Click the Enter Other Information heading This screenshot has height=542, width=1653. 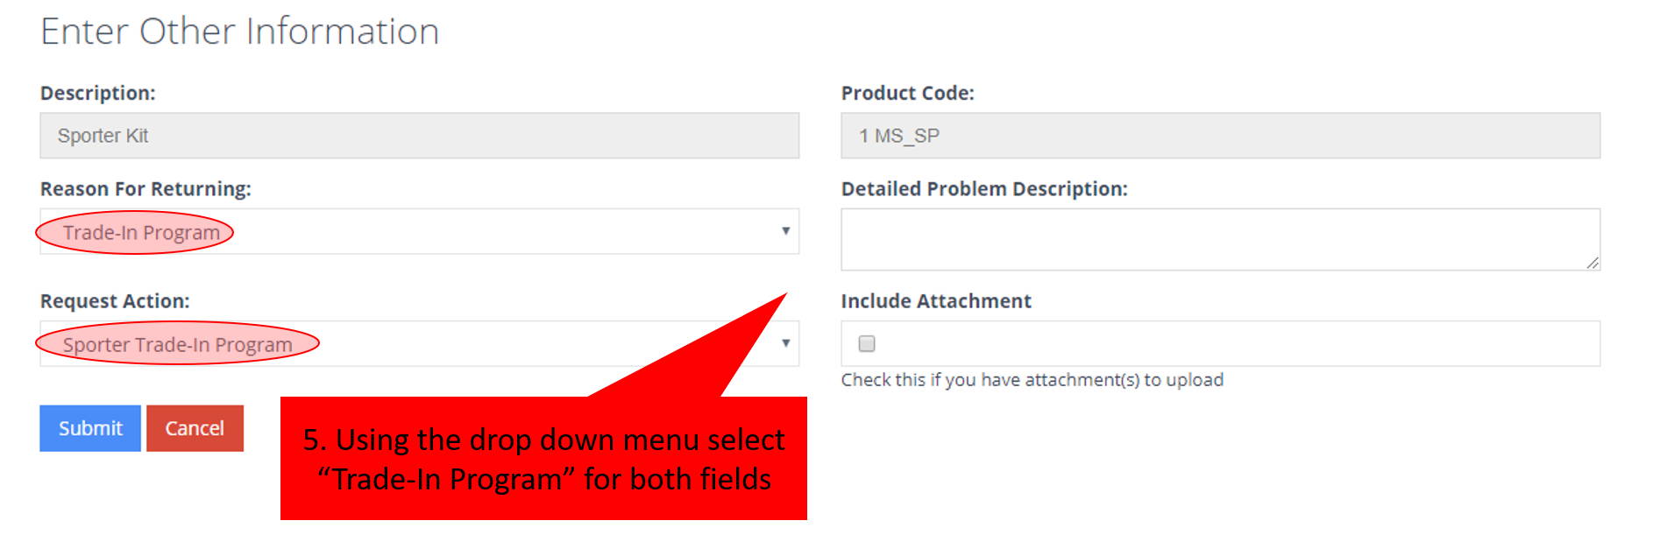[x=239, y=32]
